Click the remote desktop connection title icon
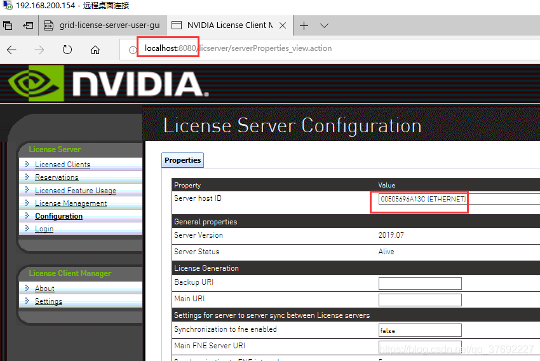This screenshot has height=361, width=540. pos(8,5)
